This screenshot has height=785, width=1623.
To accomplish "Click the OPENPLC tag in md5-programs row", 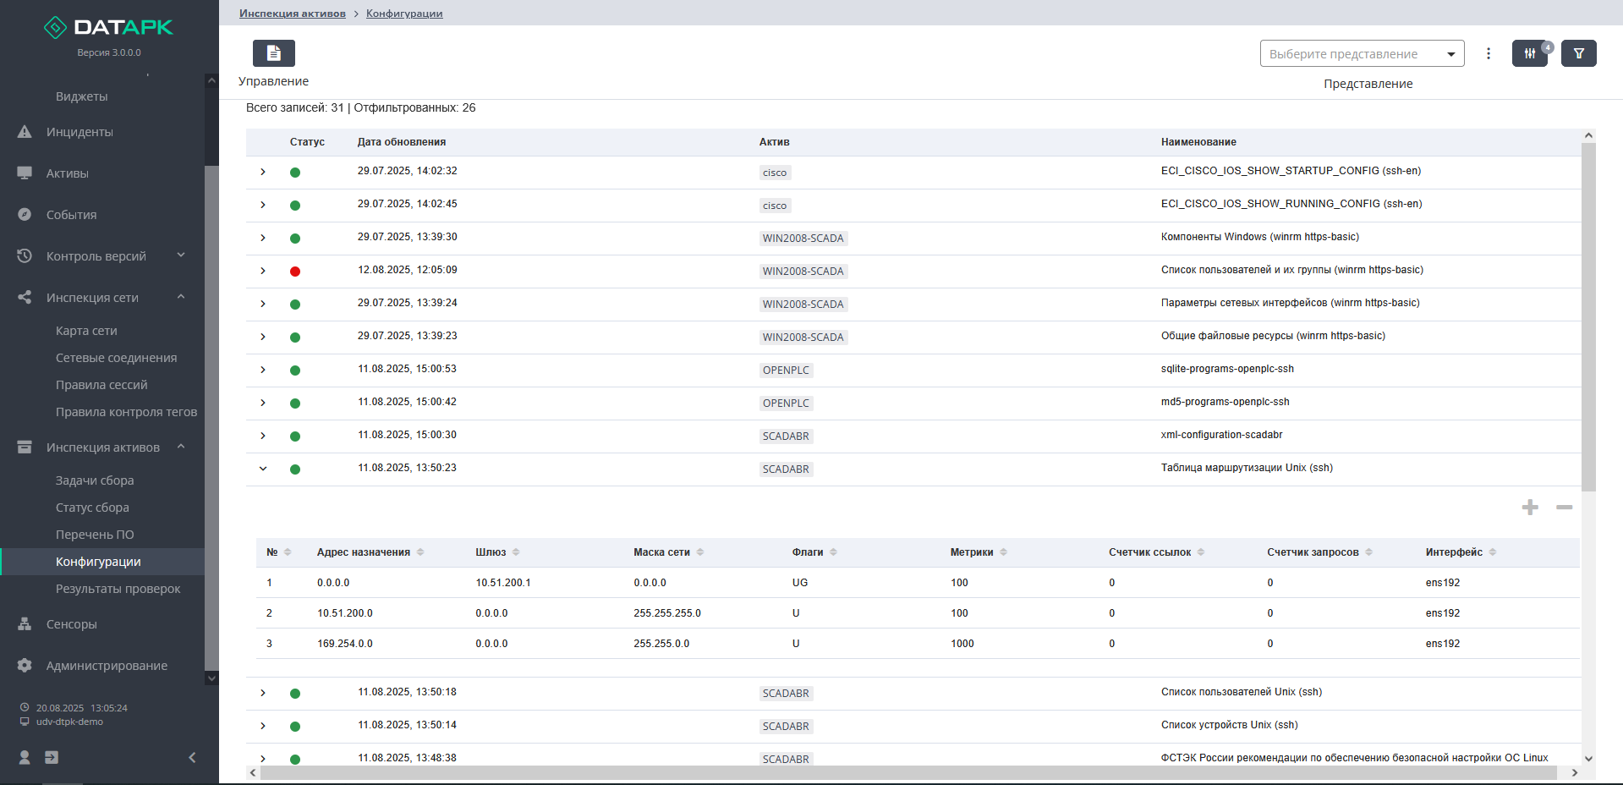I will tap(787, 403).
